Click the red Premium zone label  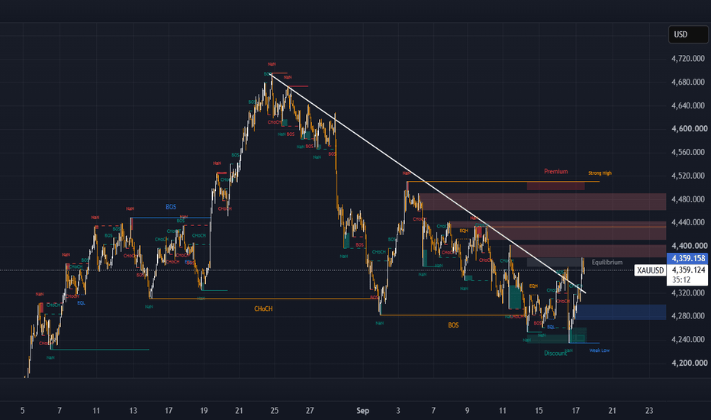tap(556, 172)
